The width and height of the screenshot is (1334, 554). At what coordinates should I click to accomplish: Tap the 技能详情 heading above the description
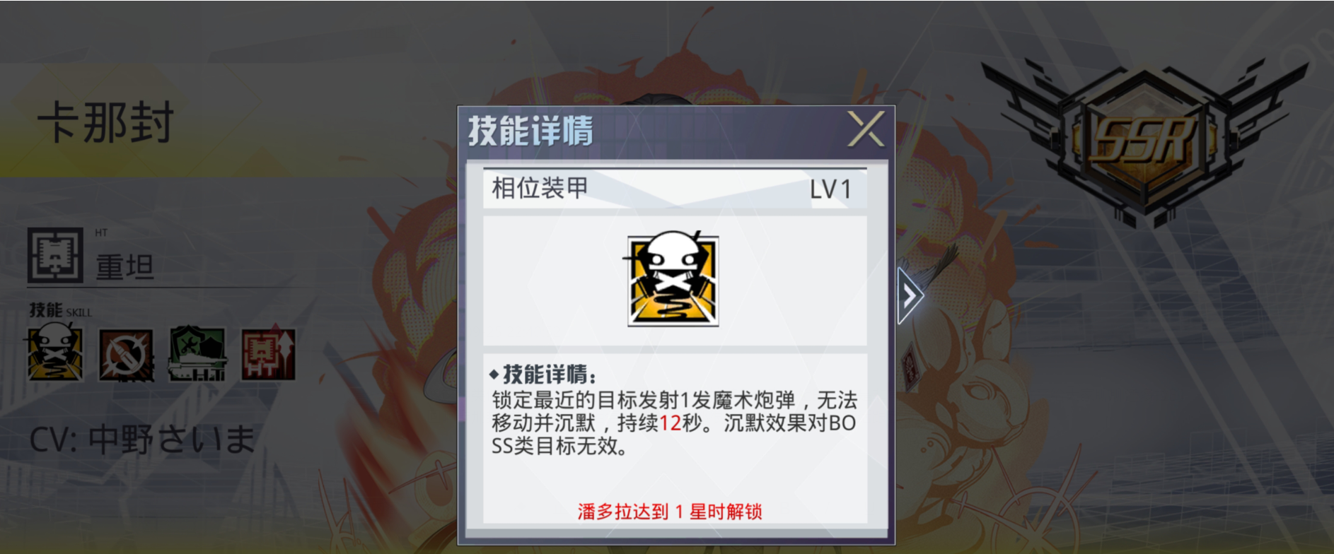(543, 374)
